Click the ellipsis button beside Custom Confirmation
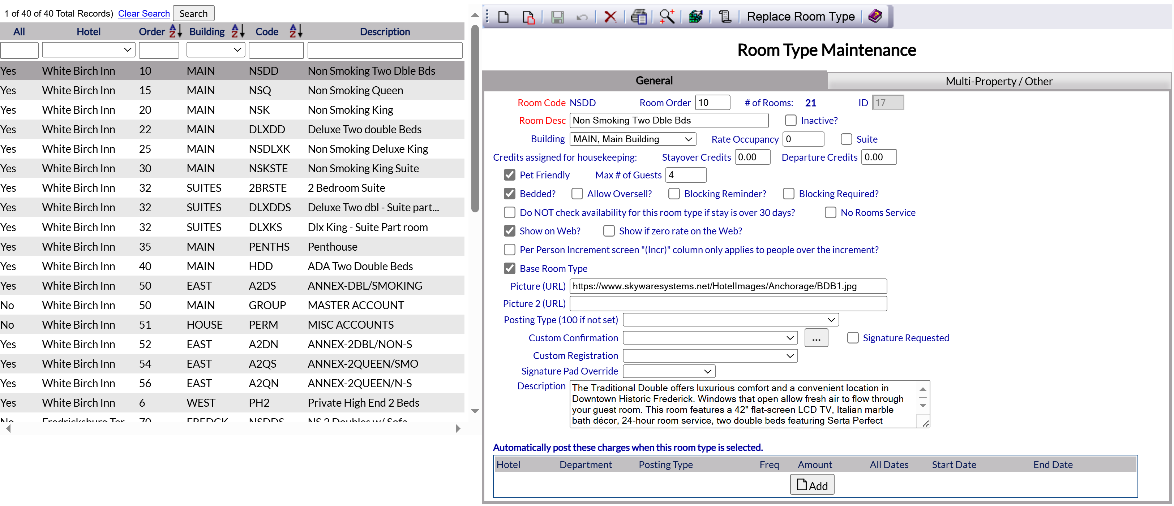 (x=816, y=338)
